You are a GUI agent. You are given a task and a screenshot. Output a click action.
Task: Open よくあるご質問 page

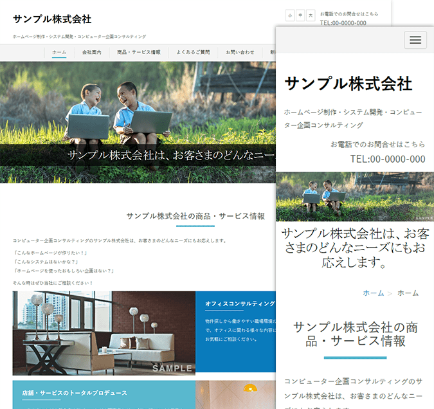coord(191,52)
